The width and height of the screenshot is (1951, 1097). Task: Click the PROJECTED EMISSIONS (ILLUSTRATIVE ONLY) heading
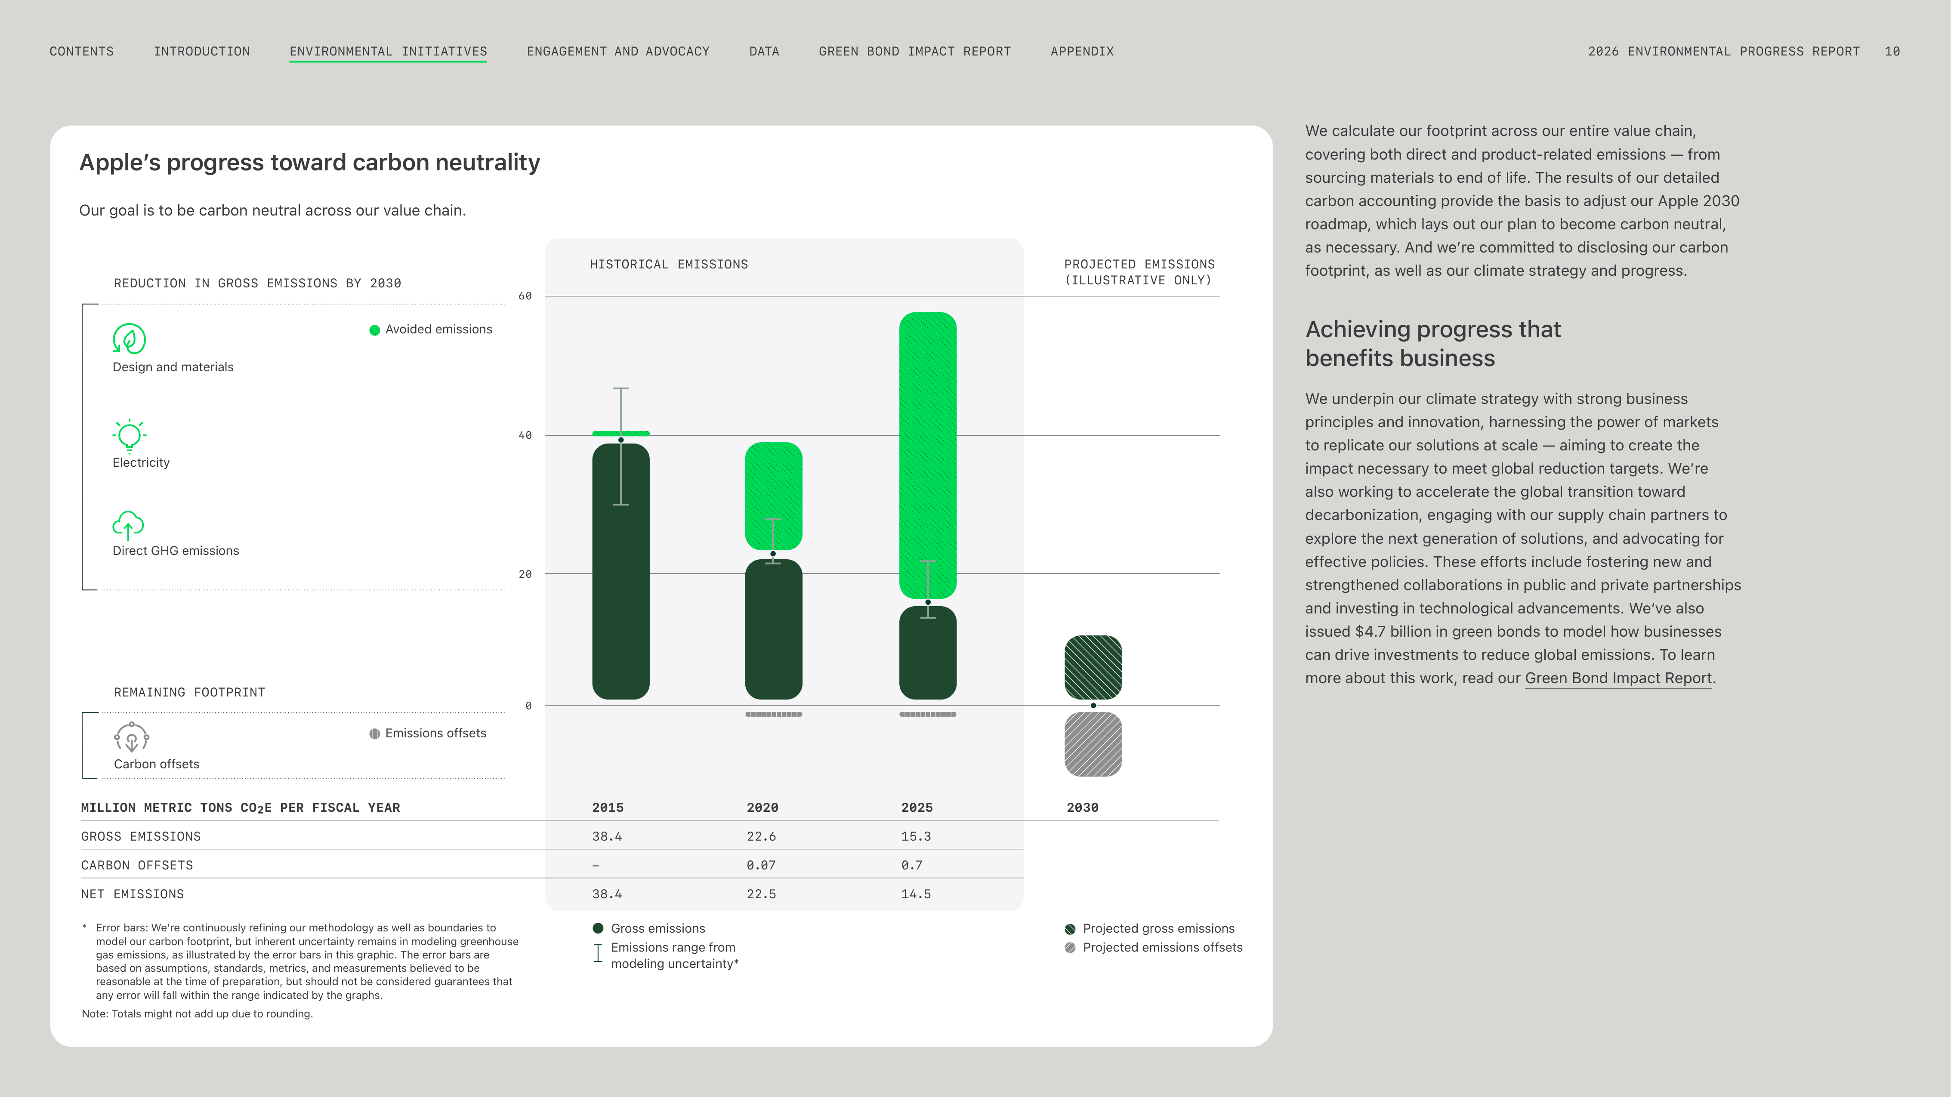click(1139, 273)
